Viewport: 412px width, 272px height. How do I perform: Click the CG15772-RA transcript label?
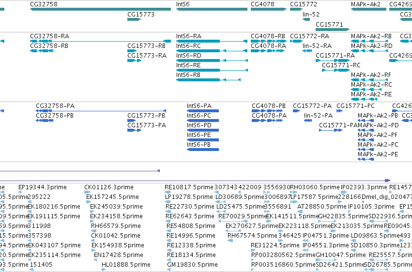[x=310, y=36]
